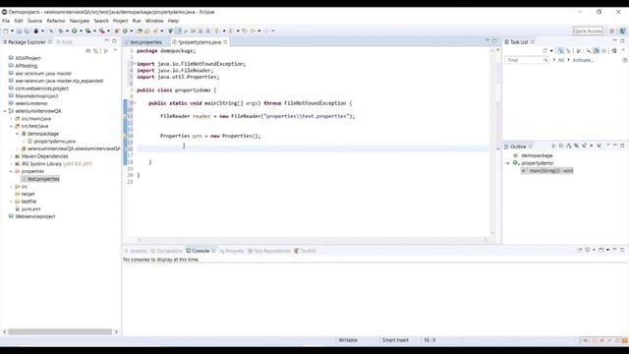629x354 pixels.
Task: Toggle Focus on Workweek in Task List
Action: pyautogui.click(x=578, y=51)
